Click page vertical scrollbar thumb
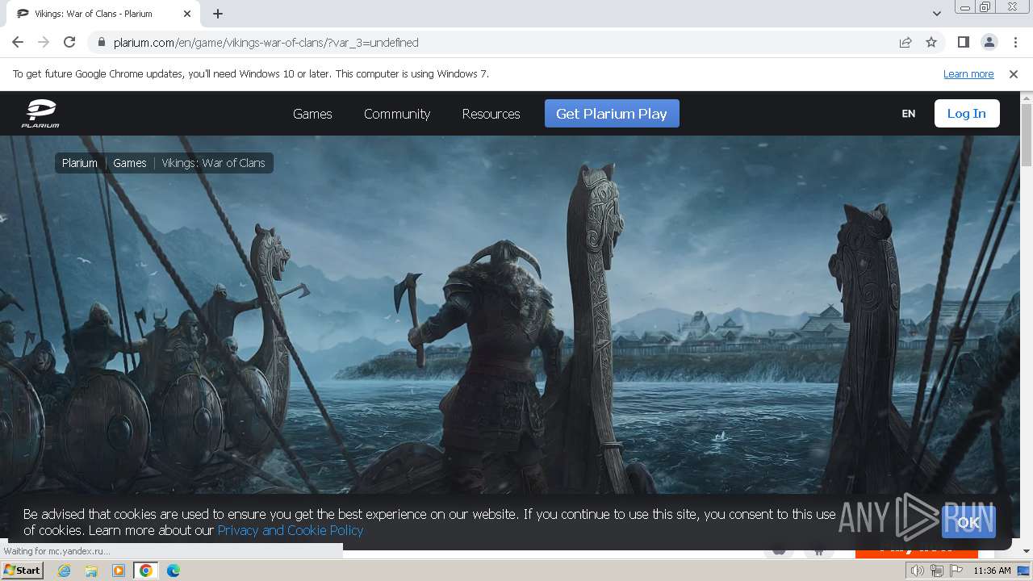Viewport: 1033px width, 581px height. point(1027,136)
